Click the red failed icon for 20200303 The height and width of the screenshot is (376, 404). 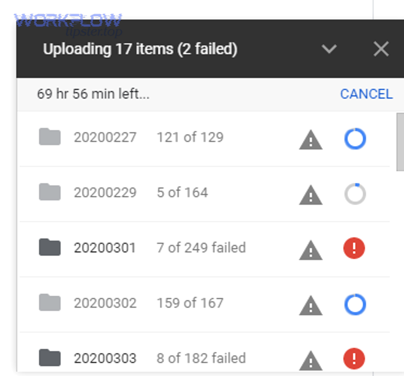coord(354,358)
